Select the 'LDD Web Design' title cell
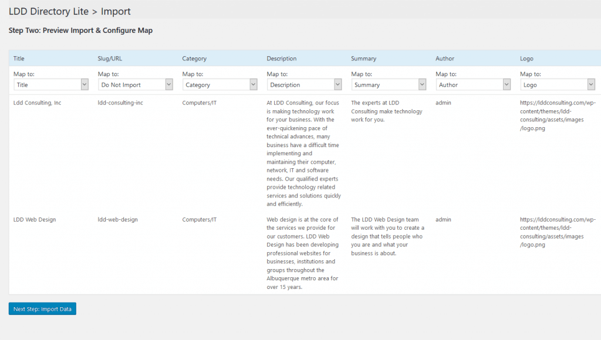 [35, 219]
